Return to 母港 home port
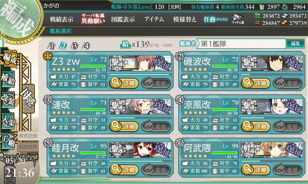Screen dimensions: 308x184 (x=28, y=99)
